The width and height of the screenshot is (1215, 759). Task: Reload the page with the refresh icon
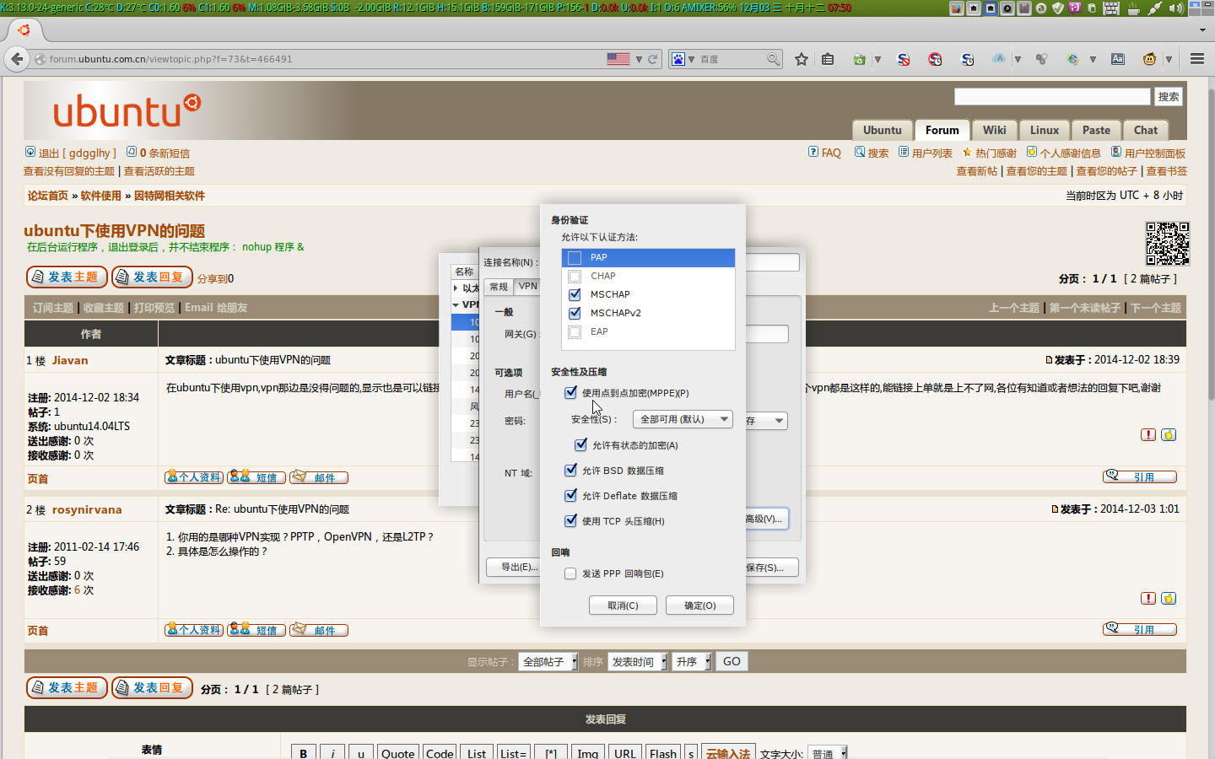coord(652,59)
